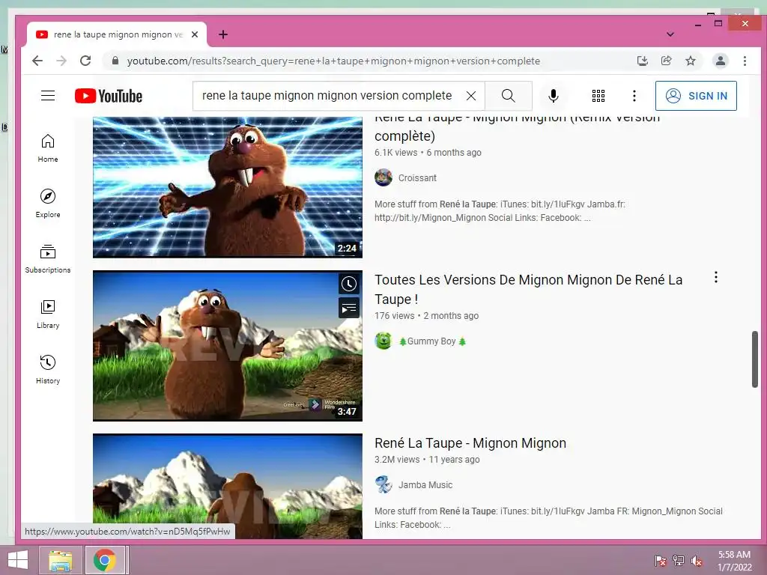Open the Windows Start button

coord(18,560)
